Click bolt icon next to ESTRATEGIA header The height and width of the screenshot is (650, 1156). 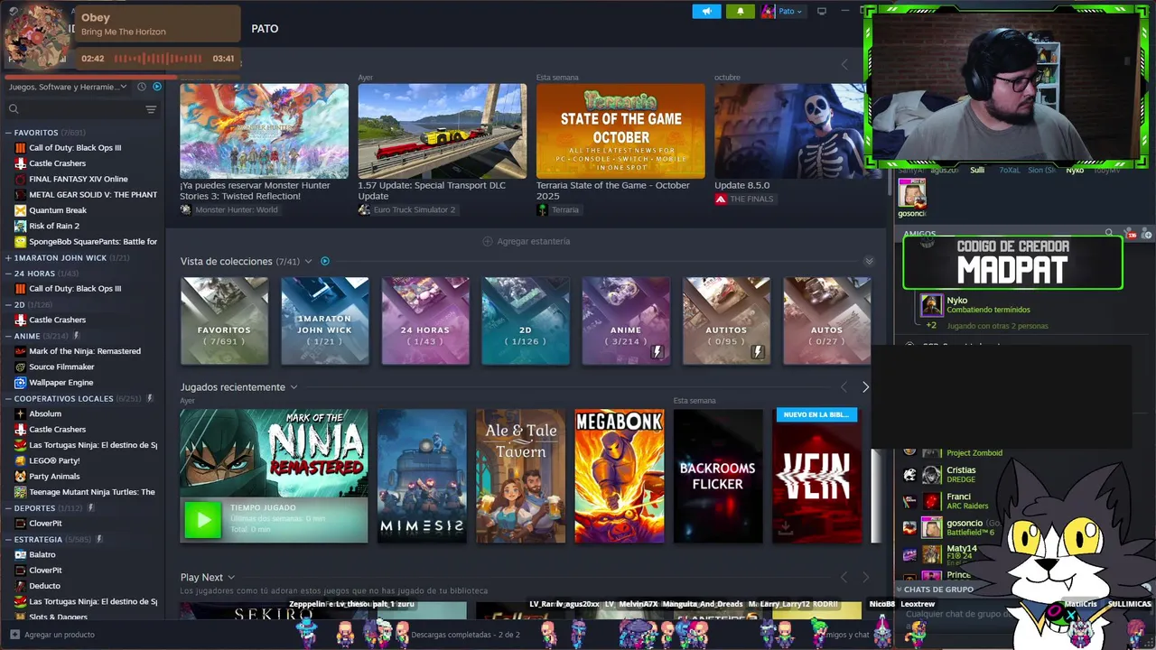click(x=98, y=539)
